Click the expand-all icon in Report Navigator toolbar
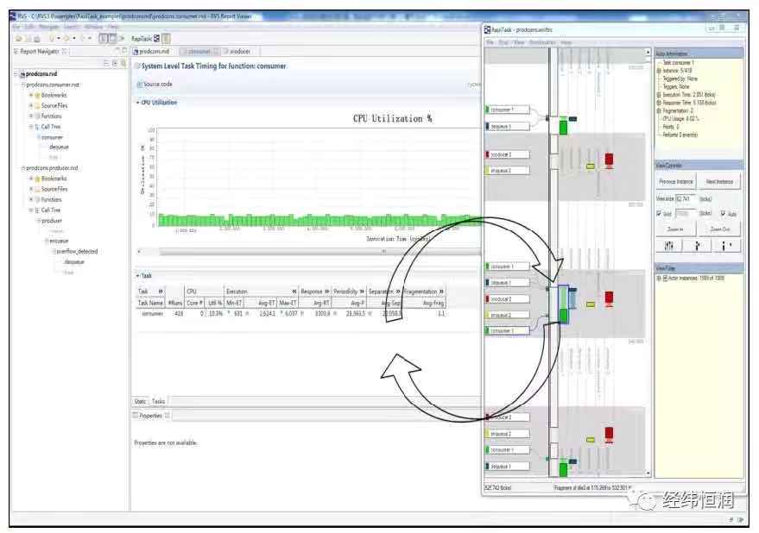The height and width of the screenshot is (533, 759). [x=115, y=63]
